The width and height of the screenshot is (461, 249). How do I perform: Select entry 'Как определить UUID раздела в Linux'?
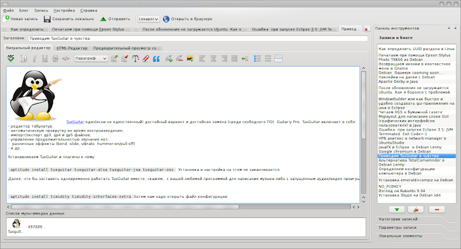[416, 49]
